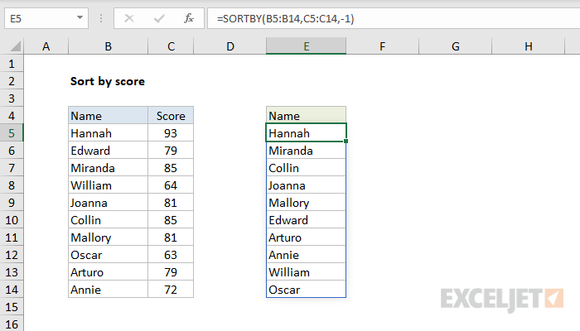
Task: Click the Select All corner triangle
Action: [x=13, y=48]
